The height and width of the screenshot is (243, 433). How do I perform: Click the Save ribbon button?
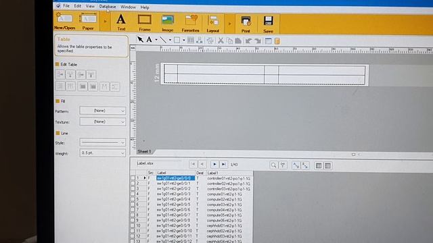(x=268, y=24)
